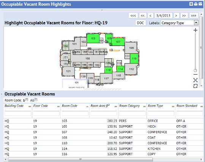Go to the next day with > button
Viewport: 205px width, 162px height.
pyautogui.click(x=176, y=16)
